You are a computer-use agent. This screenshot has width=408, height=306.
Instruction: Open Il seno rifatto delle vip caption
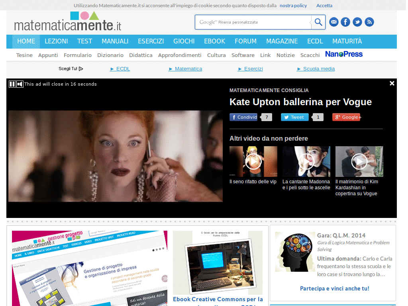click(x=253, y=182)
